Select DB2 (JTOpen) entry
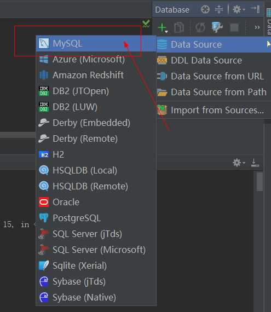The width and height of the screenshot is (271, 312). click(96, 91)
